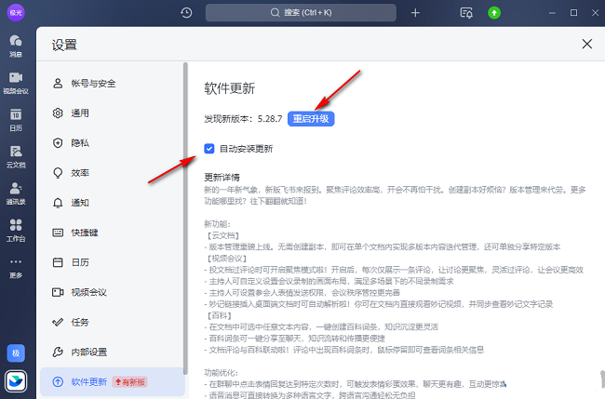This screenshot has width=605, height=399.
Task: Switch to the 通用 settings tab
Action: click(x=80, y=113)
